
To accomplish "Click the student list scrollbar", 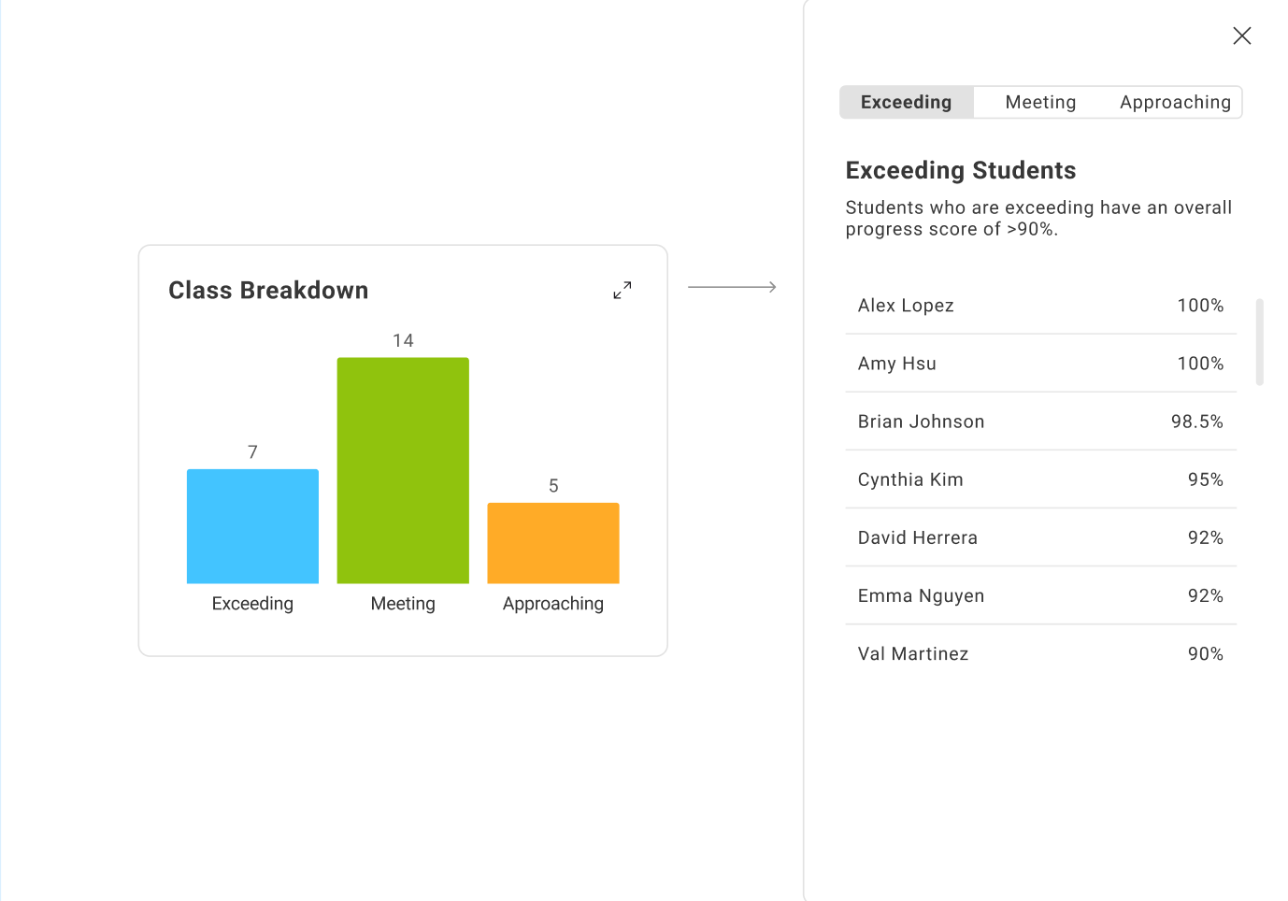I will tap(1260, 342).
